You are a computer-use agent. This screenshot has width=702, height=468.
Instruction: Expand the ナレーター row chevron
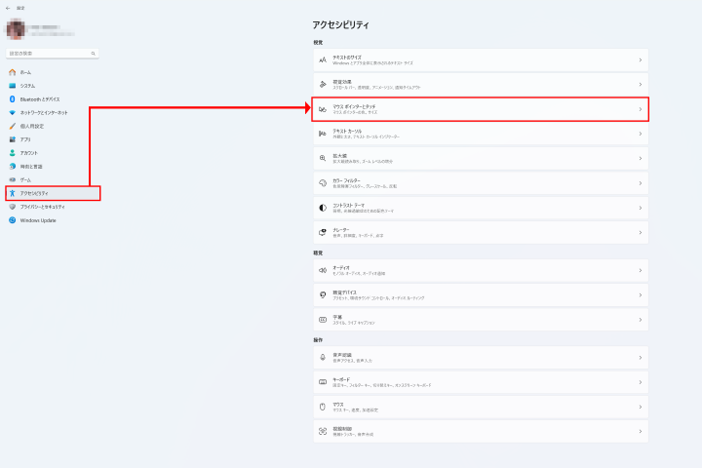pos(641,232)
